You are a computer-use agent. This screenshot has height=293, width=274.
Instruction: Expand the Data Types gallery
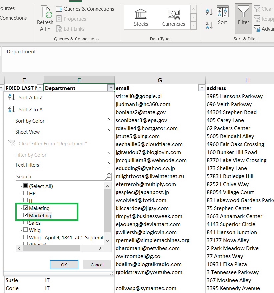tap(193, 25)
